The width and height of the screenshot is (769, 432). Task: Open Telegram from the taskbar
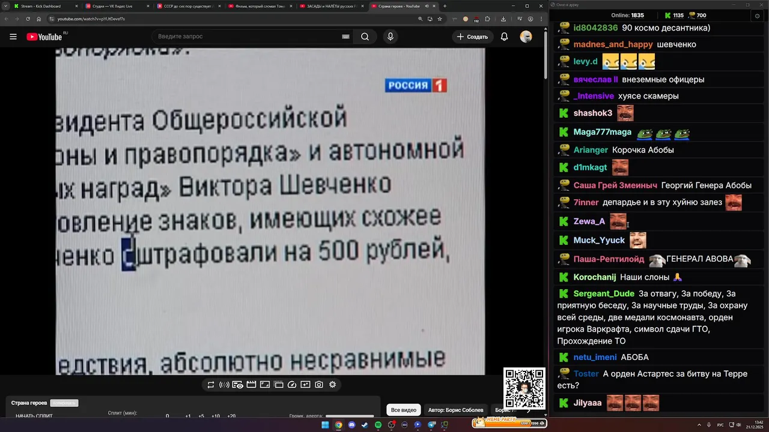[x=431, y=425]
